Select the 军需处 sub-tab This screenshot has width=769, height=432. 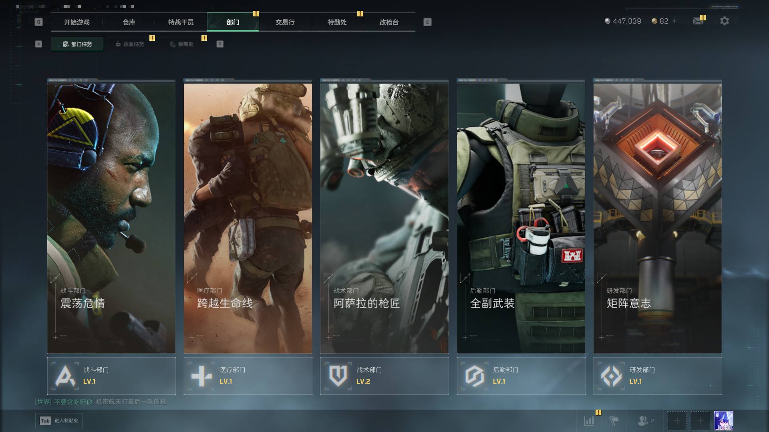click(x=181, y=44)
